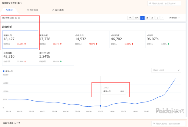
Task: Open the 概况 overview tab
Action: [9, 10]
